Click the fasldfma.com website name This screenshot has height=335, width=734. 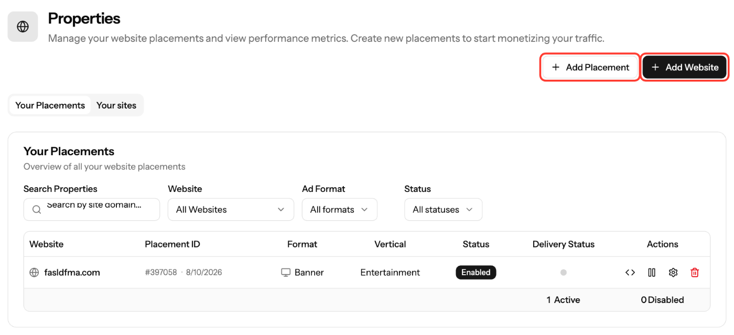pos(72,273)
